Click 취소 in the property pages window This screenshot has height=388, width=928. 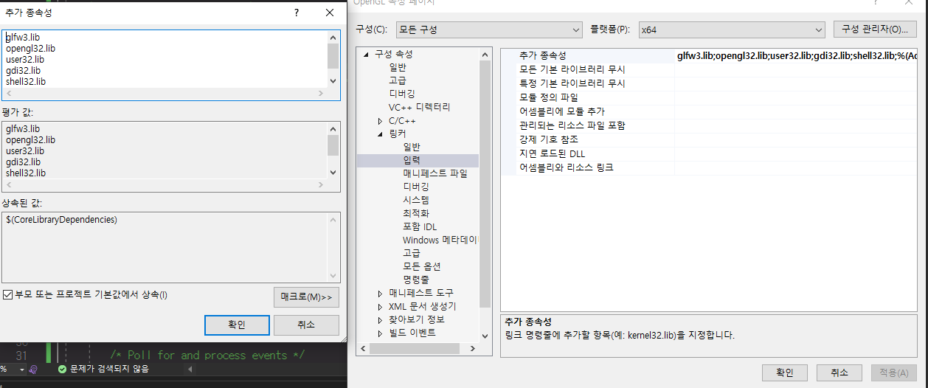click(839, 373)
